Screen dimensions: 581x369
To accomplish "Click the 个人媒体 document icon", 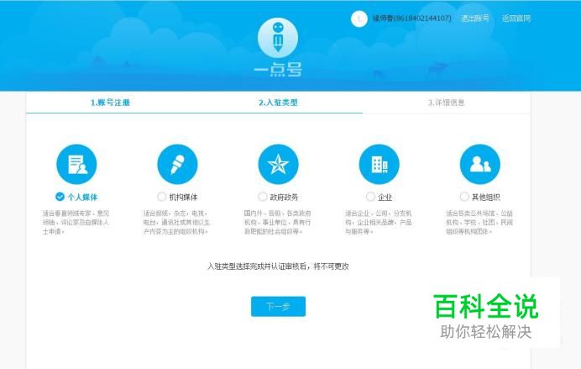I will (76, 164).
